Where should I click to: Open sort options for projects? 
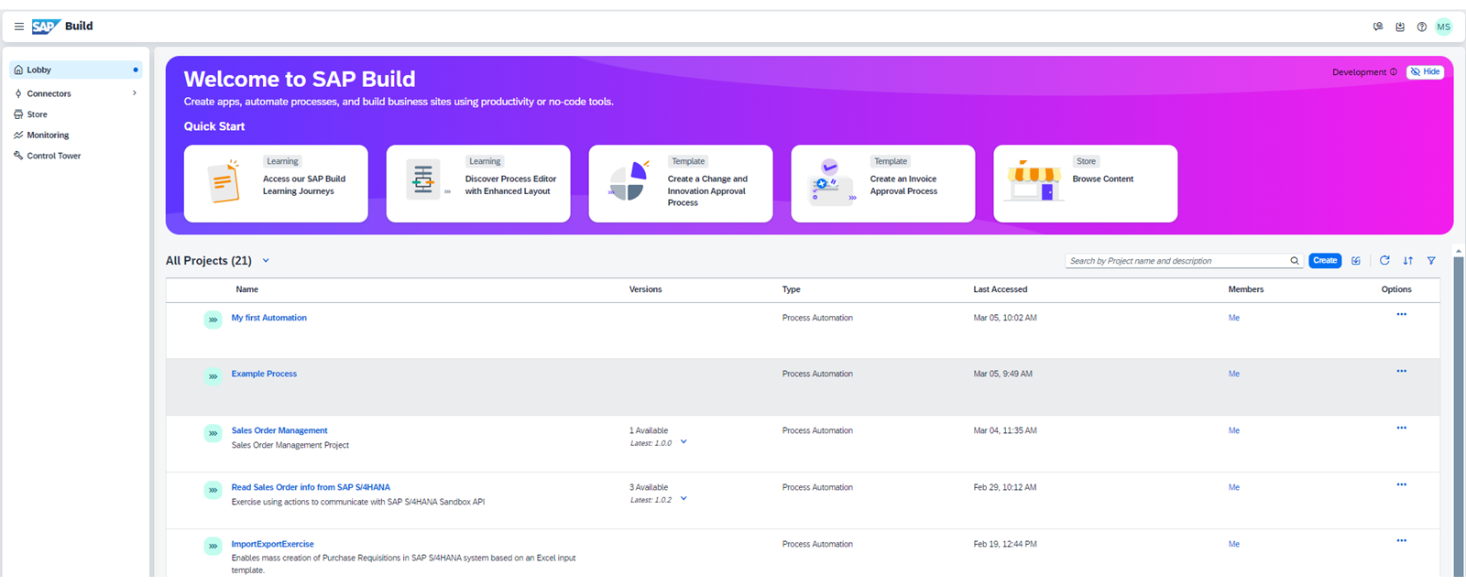(1408, 261)
